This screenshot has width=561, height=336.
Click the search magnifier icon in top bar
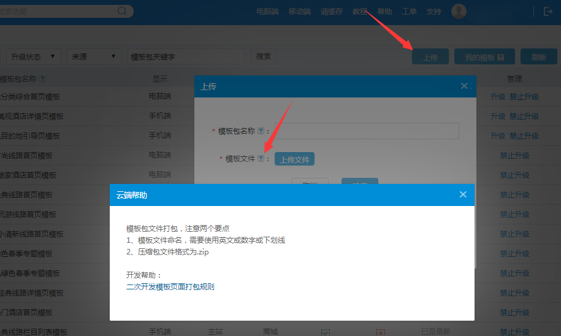pos(123,11)
